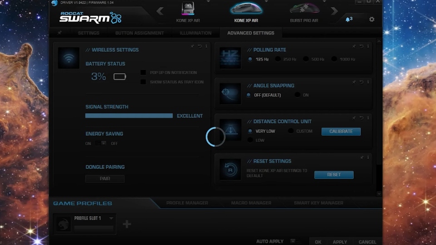This screenshot has height=245, width=436.
Task: Choose Very Low distance control
Action: click(x=250, y=131)
